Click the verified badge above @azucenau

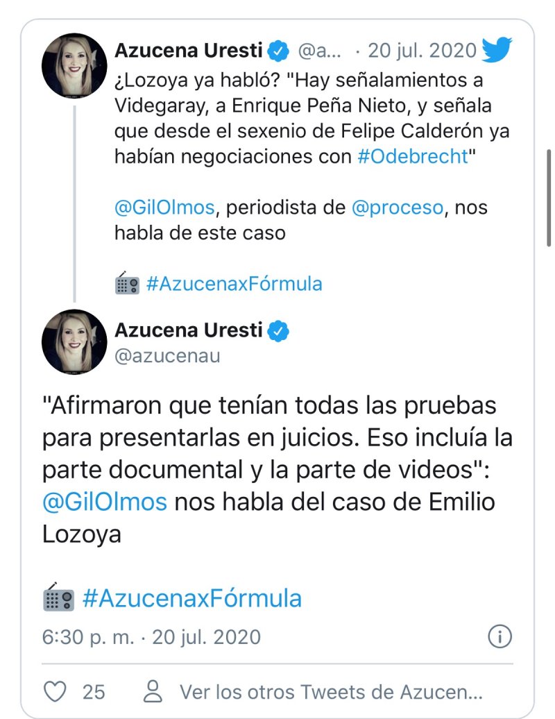coord(279,330)
